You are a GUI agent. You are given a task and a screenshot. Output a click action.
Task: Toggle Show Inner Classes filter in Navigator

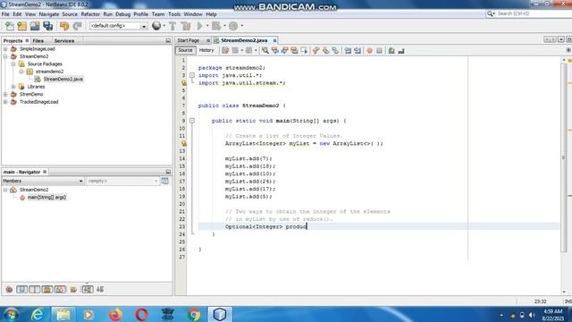point(60,290)
